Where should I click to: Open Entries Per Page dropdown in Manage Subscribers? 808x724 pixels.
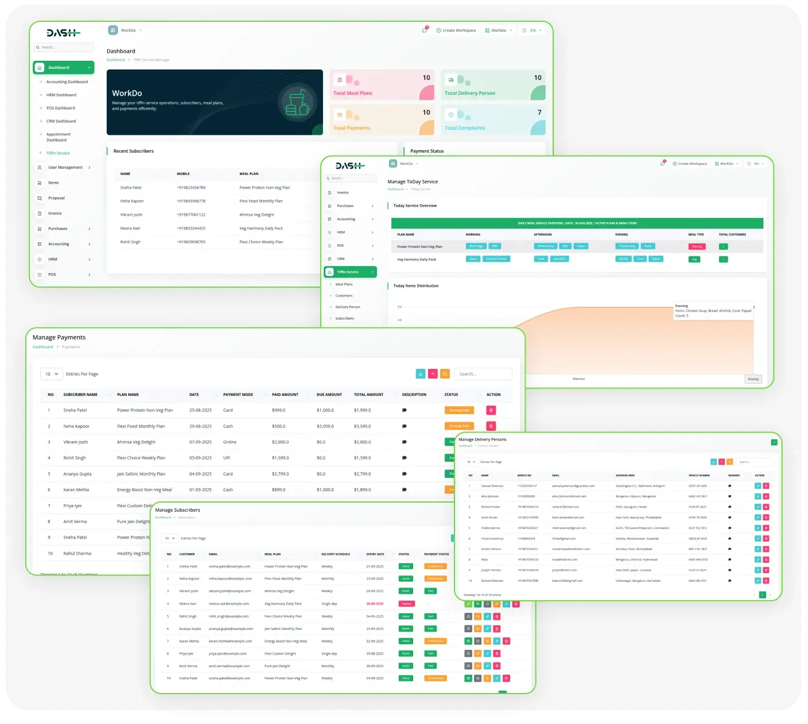point(170,538)
